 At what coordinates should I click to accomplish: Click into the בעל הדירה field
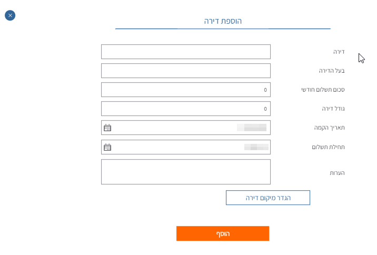pos(185,71)
